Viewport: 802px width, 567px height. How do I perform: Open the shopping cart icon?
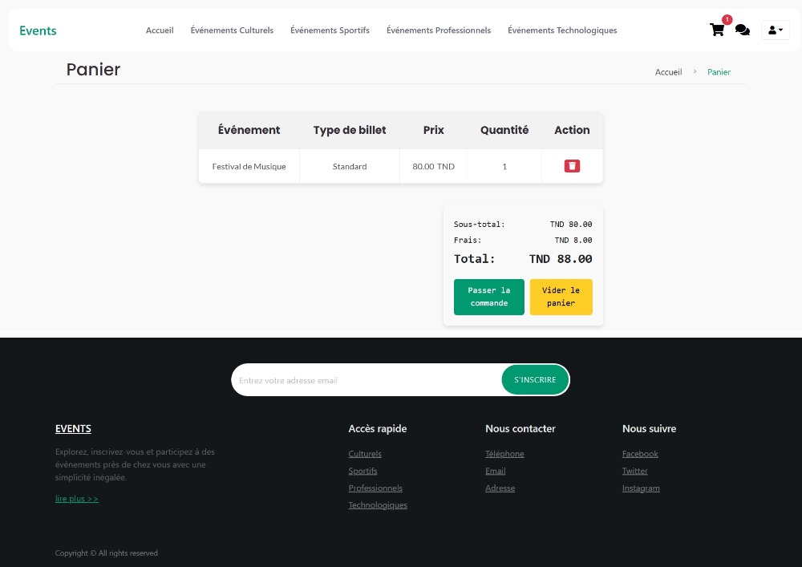pyautogui.click(x=717, y=30)
